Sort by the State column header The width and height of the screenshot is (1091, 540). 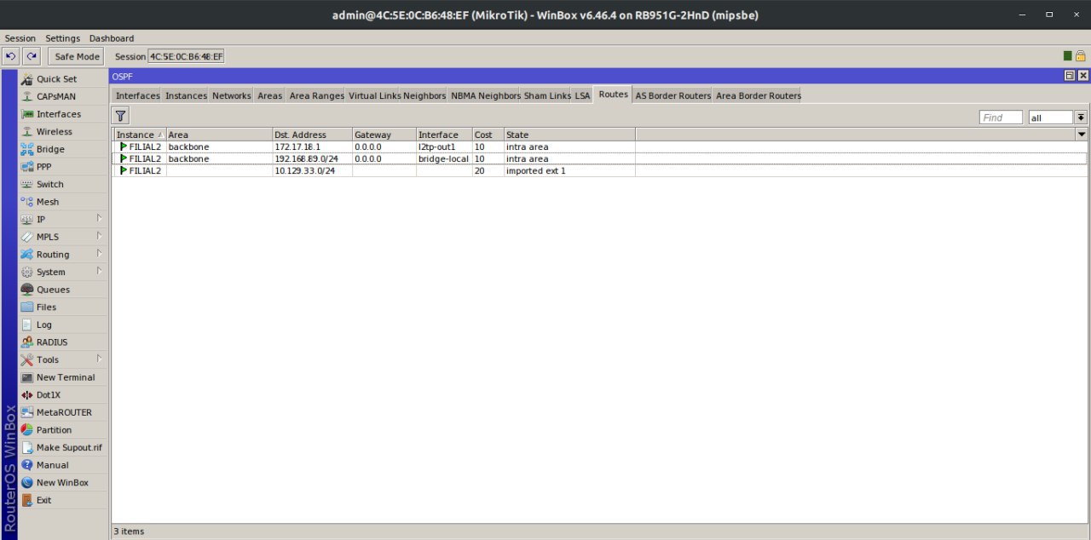[569, 135]
